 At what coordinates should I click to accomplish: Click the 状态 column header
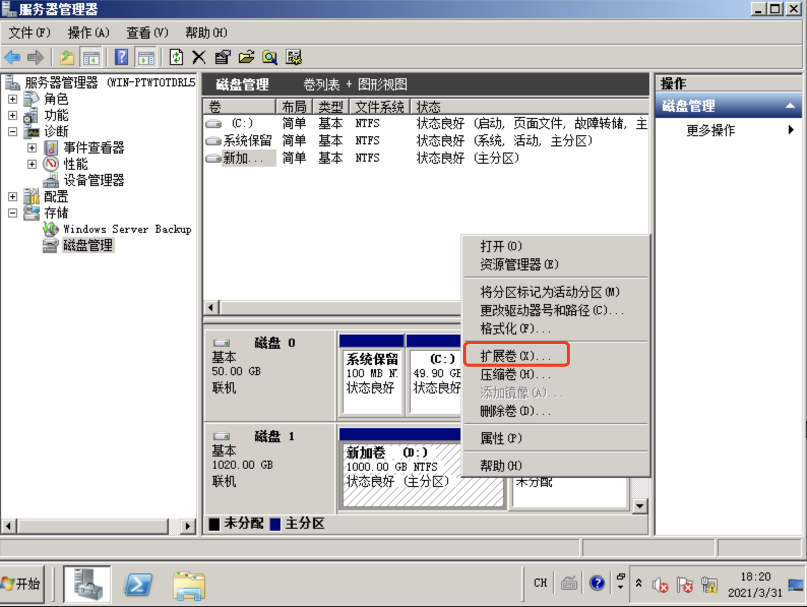pyautogui.click(x=529, y=107)
